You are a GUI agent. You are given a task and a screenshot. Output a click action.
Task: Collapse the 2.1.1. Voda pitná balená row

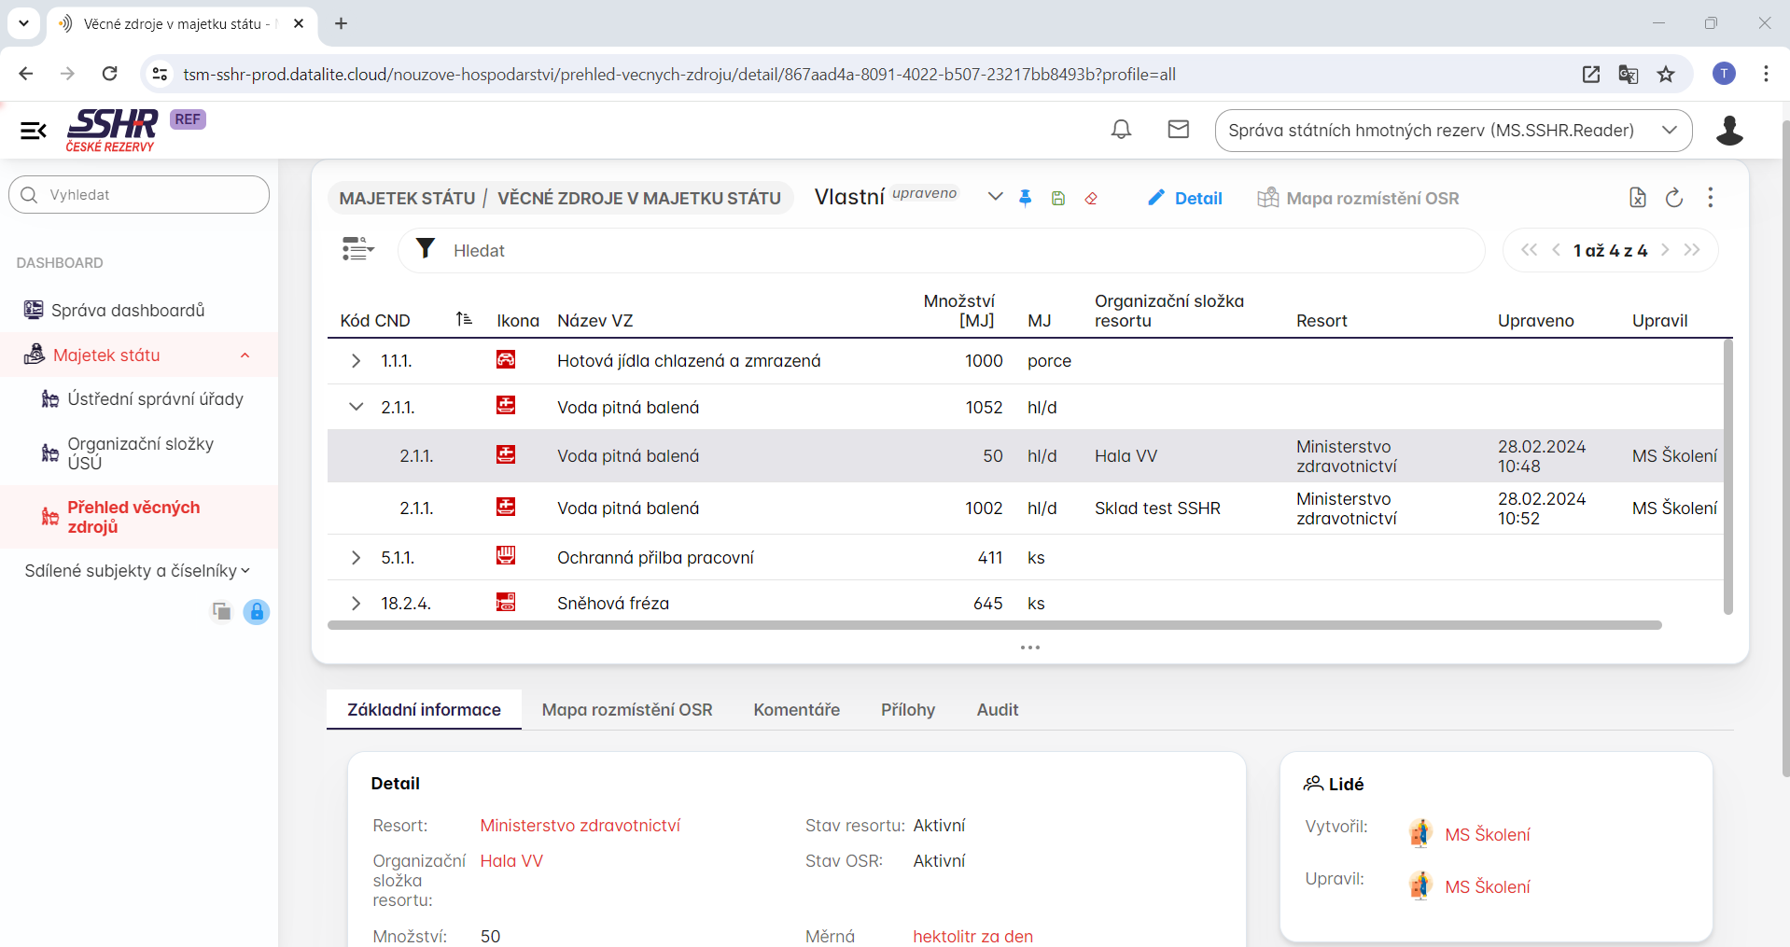click(x=356, y=407)
